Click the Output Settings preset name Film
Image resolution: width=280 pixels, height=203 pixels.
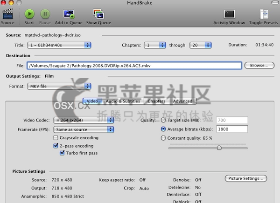point(49,76)
